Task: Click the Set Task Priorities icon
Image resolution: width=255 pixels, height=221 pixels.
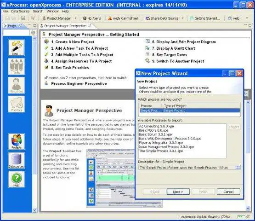Action: tap(46, 67)
